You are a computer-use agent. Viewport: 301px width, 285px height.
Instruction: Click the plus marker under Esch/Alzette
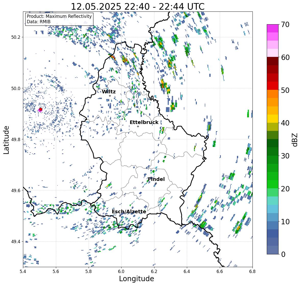120,216
